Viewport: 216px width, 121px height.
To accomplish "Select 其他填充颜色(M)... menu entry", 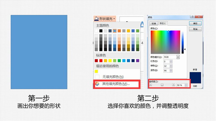I will point(117,84).
